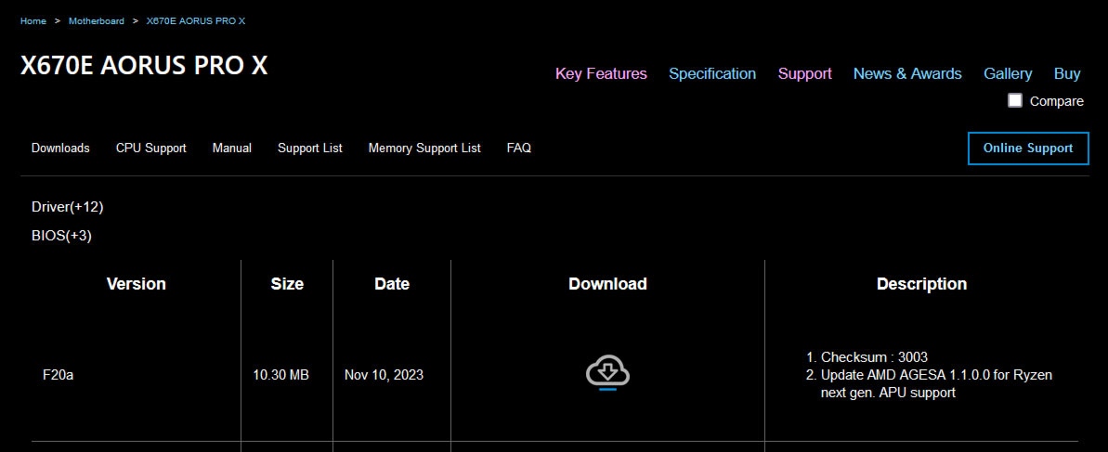
Task: Check the Compare checkbox
Action: 1015,100
